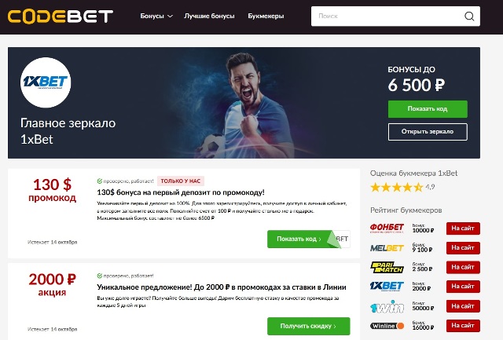Go to the Букмекеры menu item
The height and width of the screenshot is (340, 503).
(266, 16)
